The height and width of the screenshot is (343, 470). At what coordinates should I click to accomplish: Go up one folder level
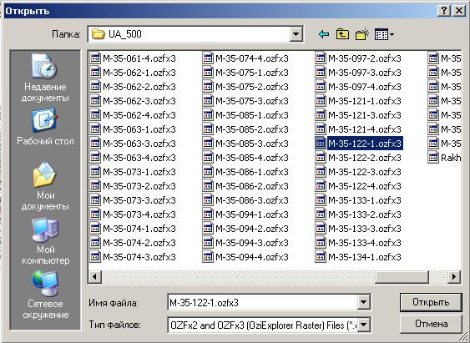pos(342,34)
